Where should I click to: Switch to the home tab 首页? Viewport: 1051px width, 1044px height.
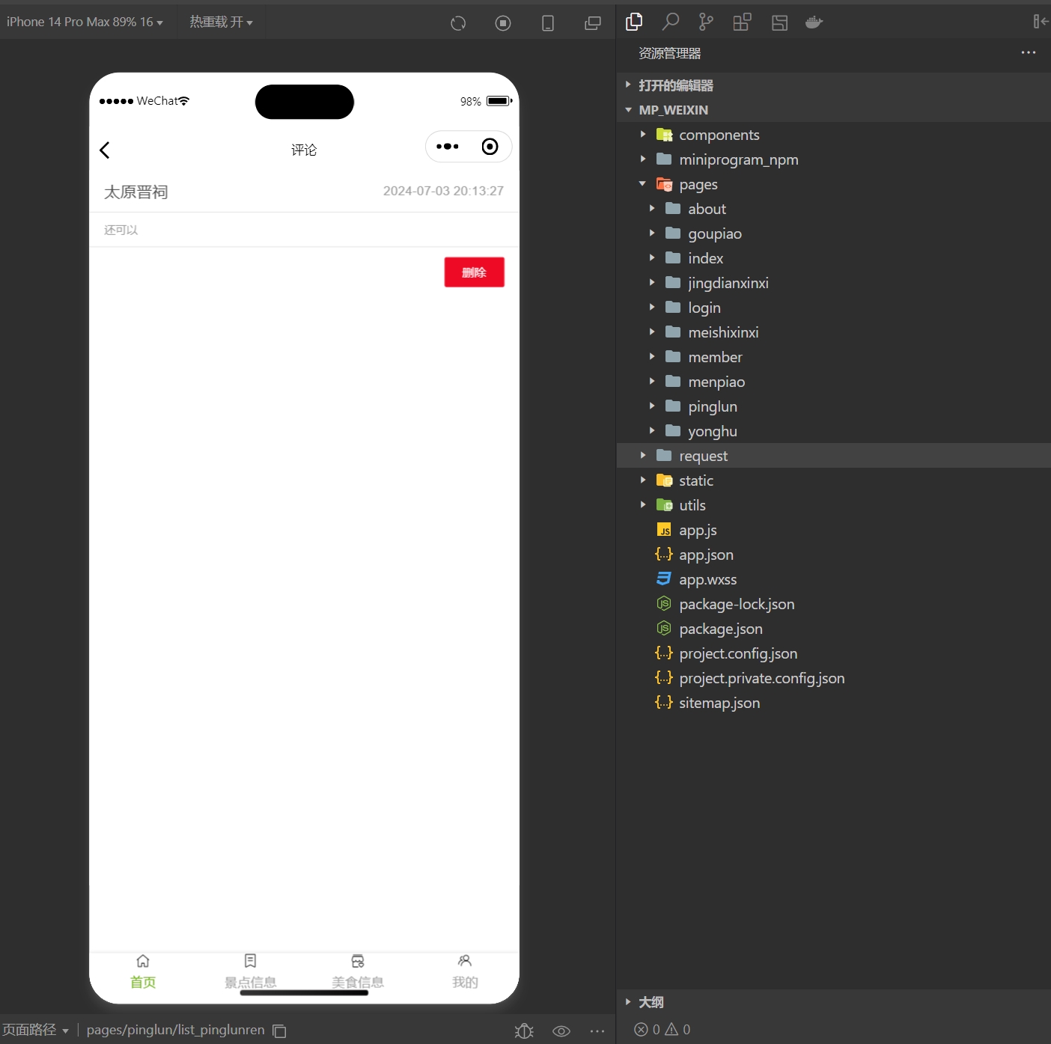click(143, 972)
